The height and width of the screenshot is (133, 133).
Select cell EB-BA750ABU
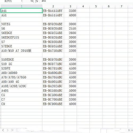(53, 51)
